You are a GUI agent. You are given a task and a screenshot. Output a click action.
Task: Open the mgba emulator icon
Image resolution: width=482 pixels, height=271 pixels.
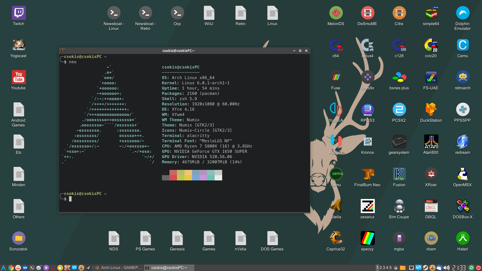tap(399, 238)
